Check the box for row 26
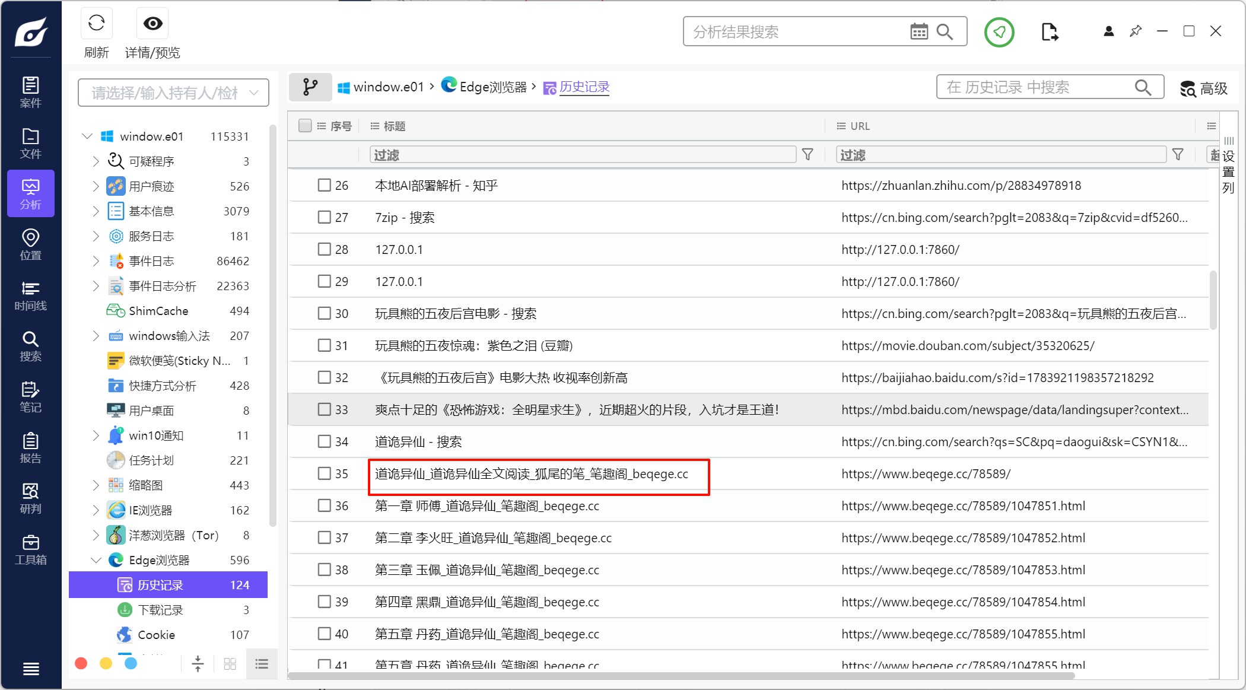1246x690 pixels. [324, 185]
